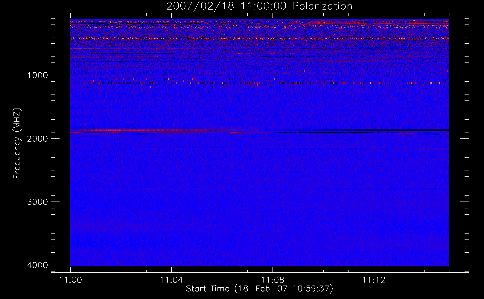The image size is (484, 299).
Task: Click the 3000 frequency tick label
Action: point(37,202)
